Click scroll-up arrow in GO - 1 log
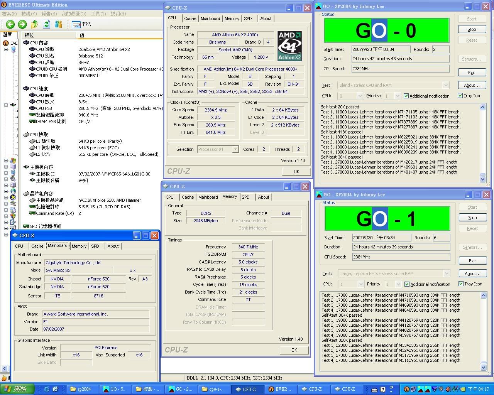The image size is (494, 395). tap(483, 295)
